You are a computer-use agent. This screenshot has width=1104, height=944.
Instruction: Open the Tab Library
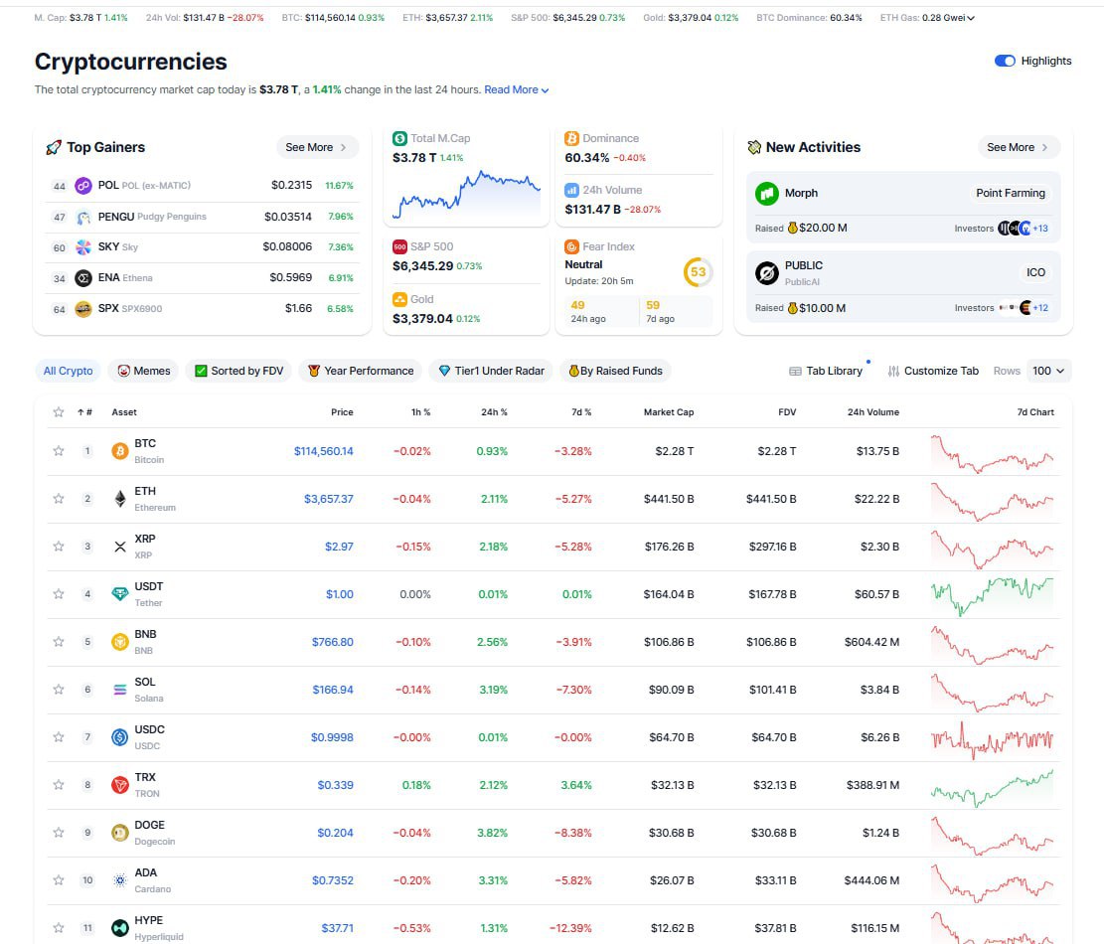(x=826, y=371)
